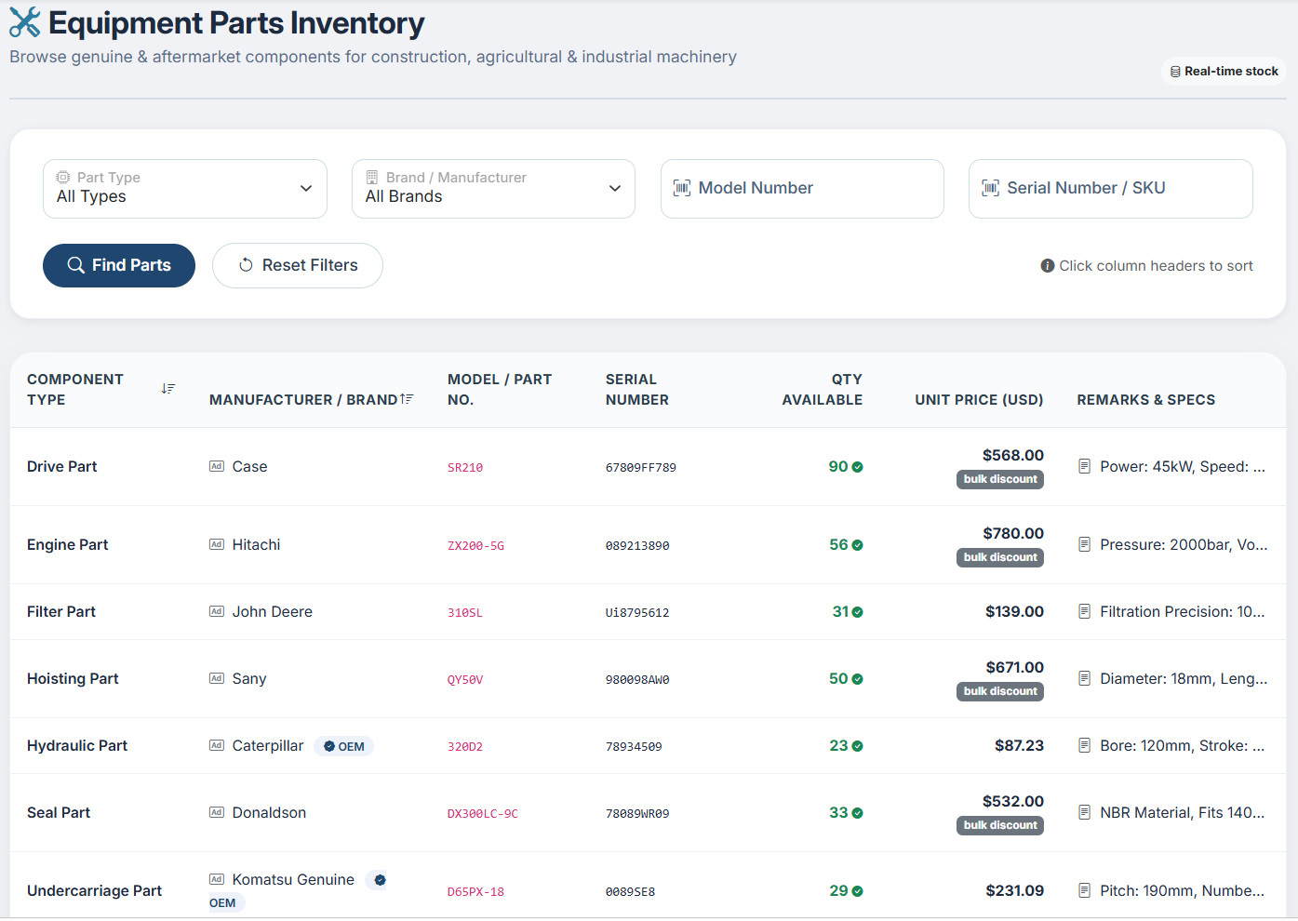The height and width of the screenshot is (921, 1298).
Task: Click the info icon beside sort hint
Action: click(x=1048, y=266)
